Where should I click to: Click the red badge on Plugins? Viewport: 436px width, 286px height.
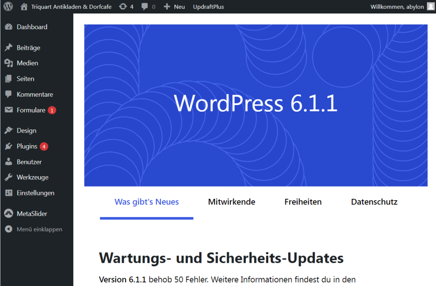44,146
